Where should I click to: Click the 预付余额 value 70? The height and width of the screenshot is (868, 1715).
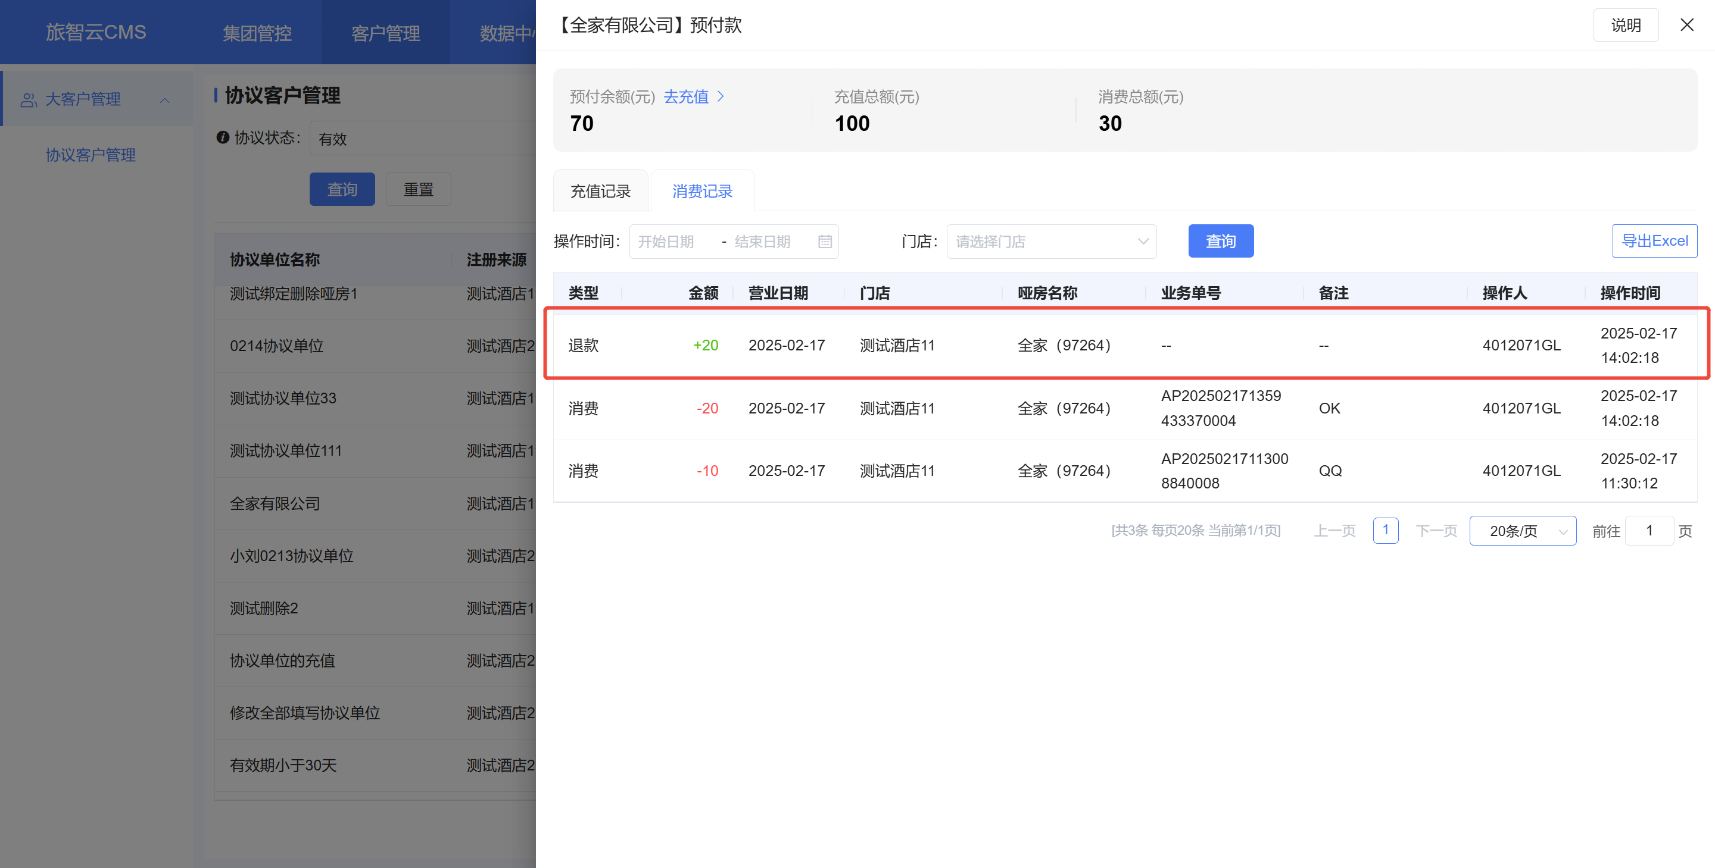581,124
